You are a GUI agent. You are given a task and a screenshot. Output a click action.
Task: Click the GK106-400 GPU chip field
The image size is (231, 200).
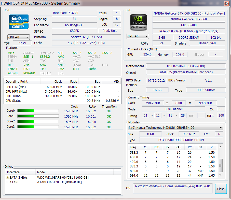189,25
